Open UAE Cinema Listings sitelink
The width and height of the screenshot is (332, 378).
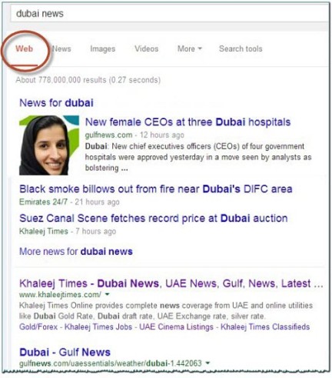point(176,326)
